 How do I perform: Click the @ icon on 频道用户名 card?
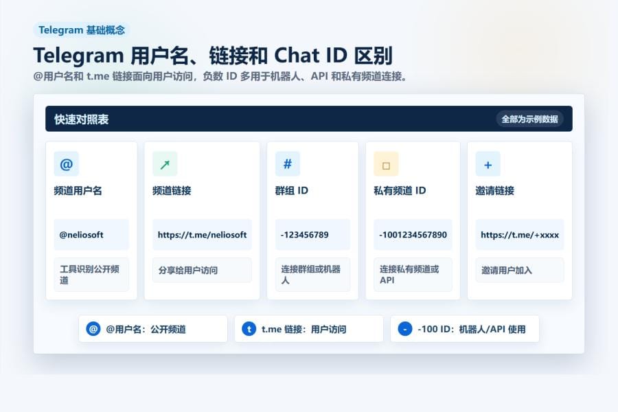66,164
